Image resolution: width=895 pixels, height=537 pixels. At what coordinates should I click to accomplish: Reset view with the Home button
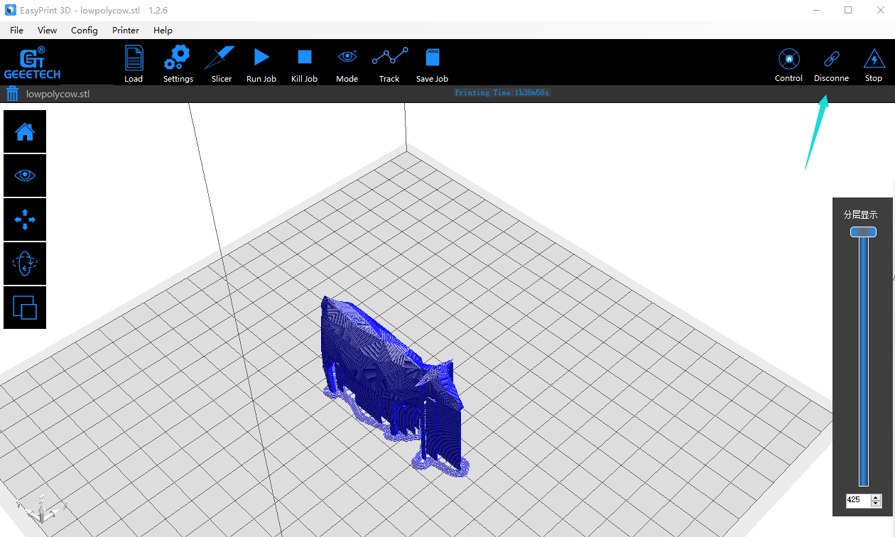pyautogui.click(x=25, y=131)
